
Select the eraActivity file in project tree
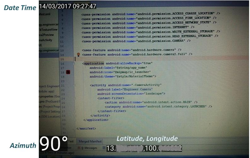coord(46,40)
